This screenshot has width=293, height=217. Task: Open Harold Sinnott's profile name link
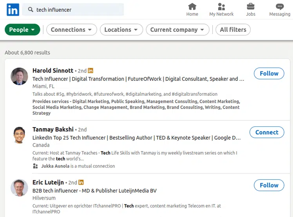click(53, 71)
